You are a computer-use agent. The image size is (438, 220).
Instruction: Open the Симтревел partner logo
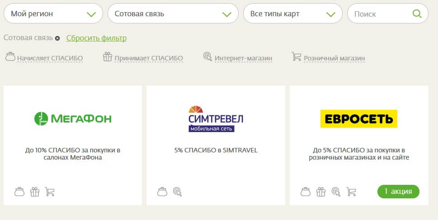click(216, 119)
